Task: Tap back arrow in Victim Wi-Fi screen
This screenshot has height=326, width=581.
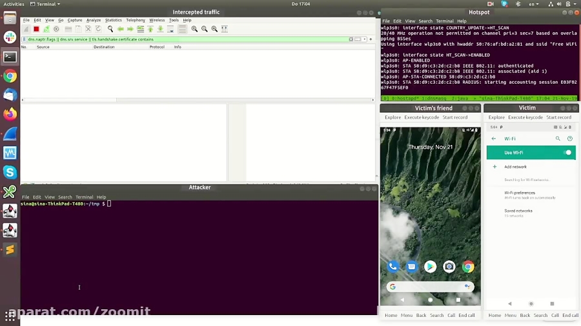Action: (x=494, y=139)
